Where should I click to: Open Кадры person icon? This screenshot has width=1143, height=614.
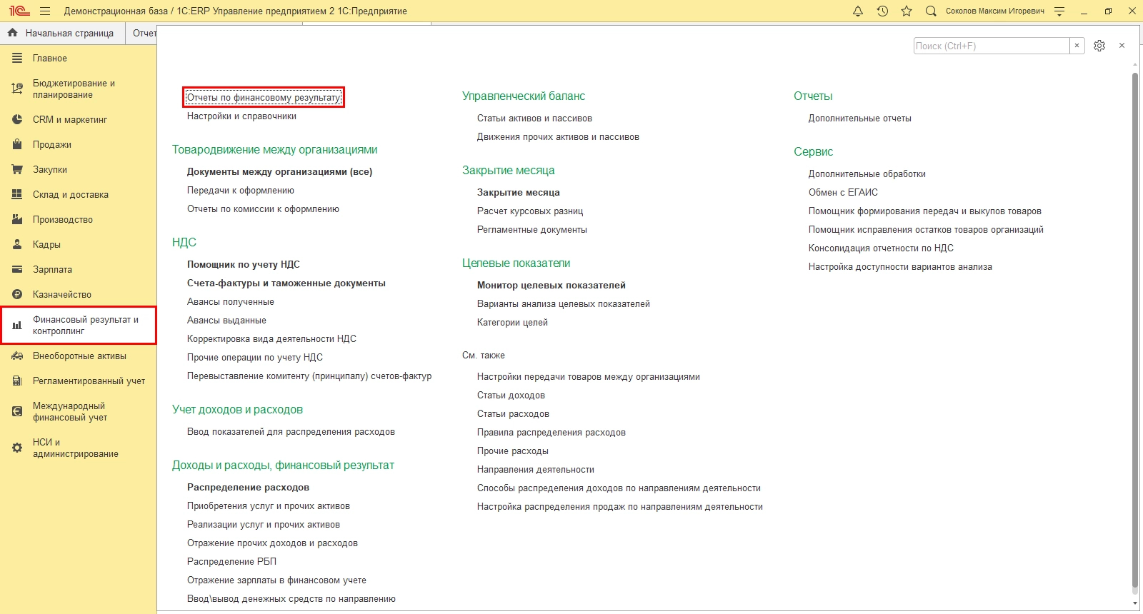tap(17, 245)
